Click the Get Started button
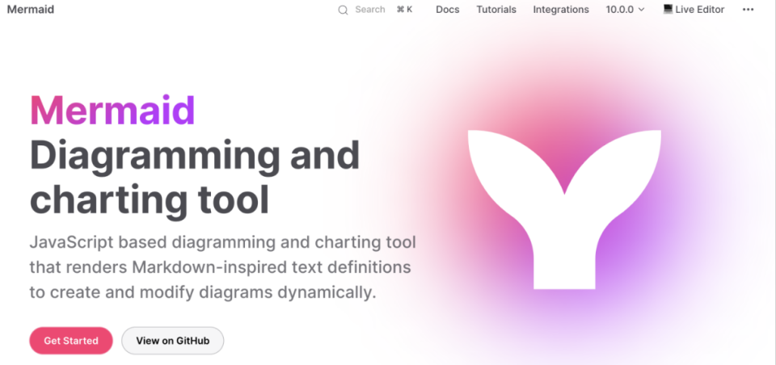 [x=71, y=341]
